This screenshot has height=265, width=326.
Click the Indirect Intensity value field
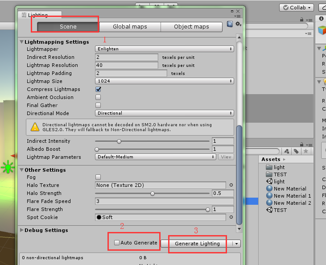pyautogui.click(x=223, y=141)
